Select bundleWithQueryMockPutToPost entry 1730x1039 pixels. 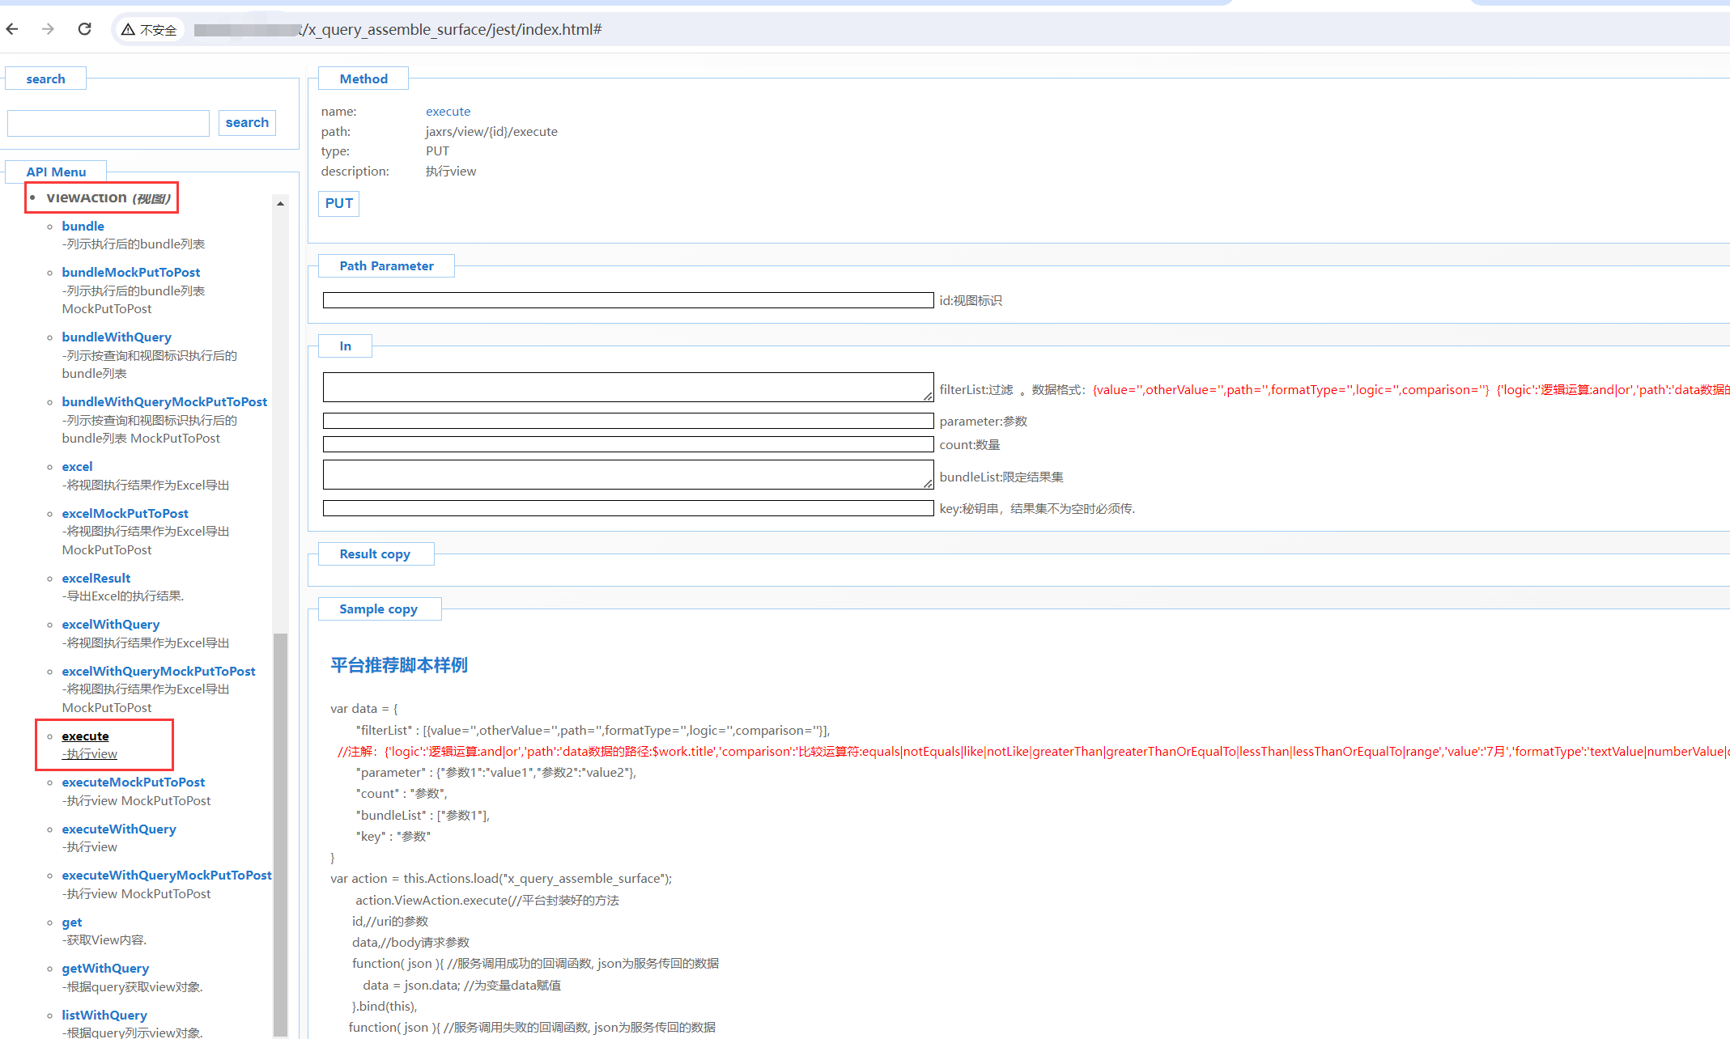click(164, 401)
